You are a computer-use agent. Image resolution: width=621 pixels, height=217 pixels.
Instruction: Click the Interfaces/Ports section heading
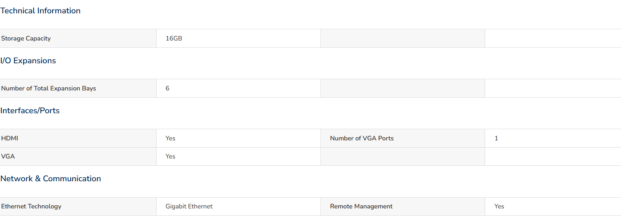30,111
